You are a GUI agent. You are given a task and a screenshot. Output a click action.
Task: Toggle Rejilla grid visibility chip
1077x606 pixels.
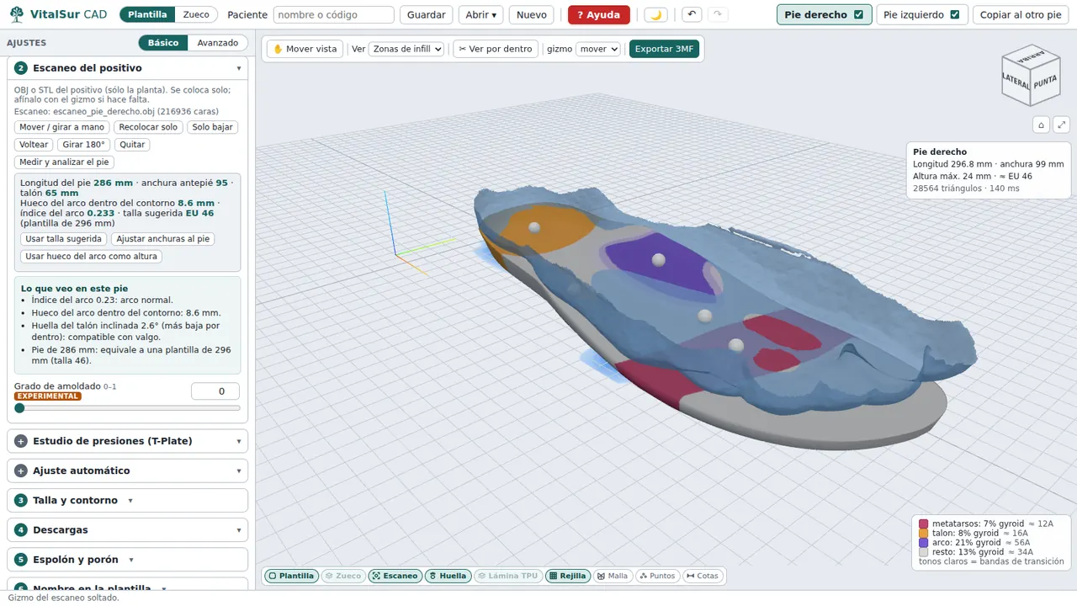(x=567, y=576)
